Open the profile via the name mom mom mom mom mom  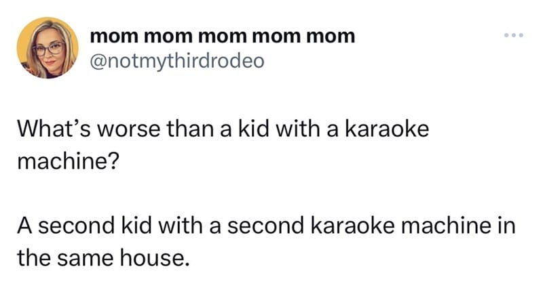(223, 37)
